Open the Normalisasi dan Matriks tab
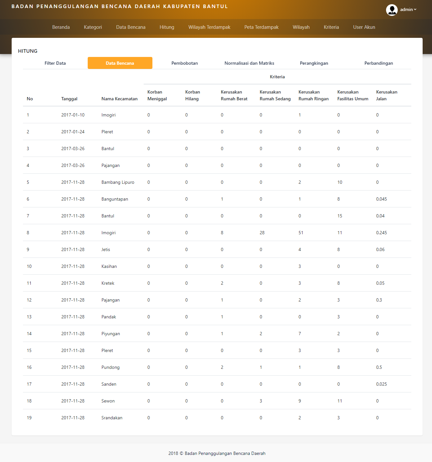This screenshot has width=432, height=462. 249,63
